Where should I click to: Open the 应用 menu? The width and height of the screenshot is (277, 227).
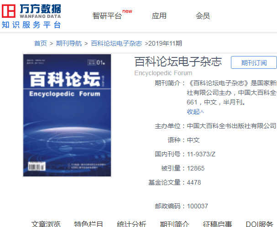159,16
